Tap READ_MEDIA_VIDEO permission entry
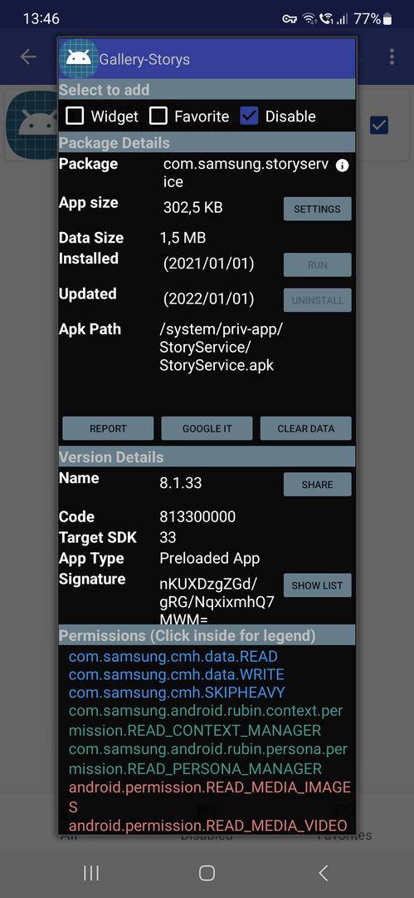Viewport: 414px width, 898px height. tap(207, 826)
